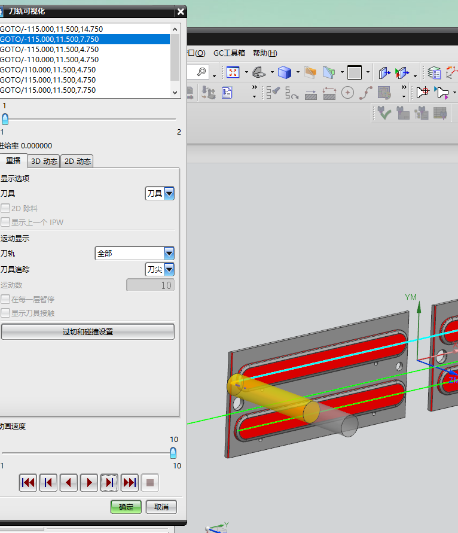This screenshot has height=533, width=458.
Task: Click the search magnifier icon
Action: pos(201,72)
